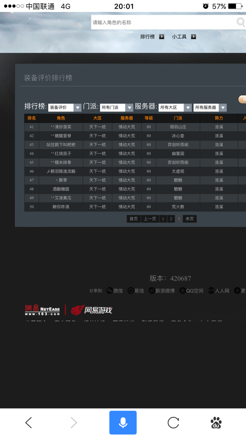Tap the browser reload icon
The width and height of the screenshot is (246, 437).
(x=173, y=422)
